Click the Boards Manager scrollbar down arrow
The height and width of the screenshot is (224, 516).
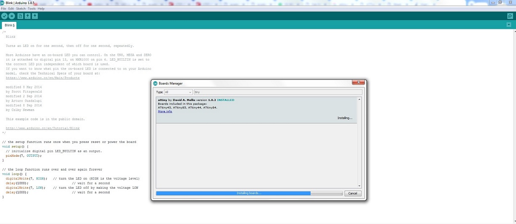click(359, 186)
